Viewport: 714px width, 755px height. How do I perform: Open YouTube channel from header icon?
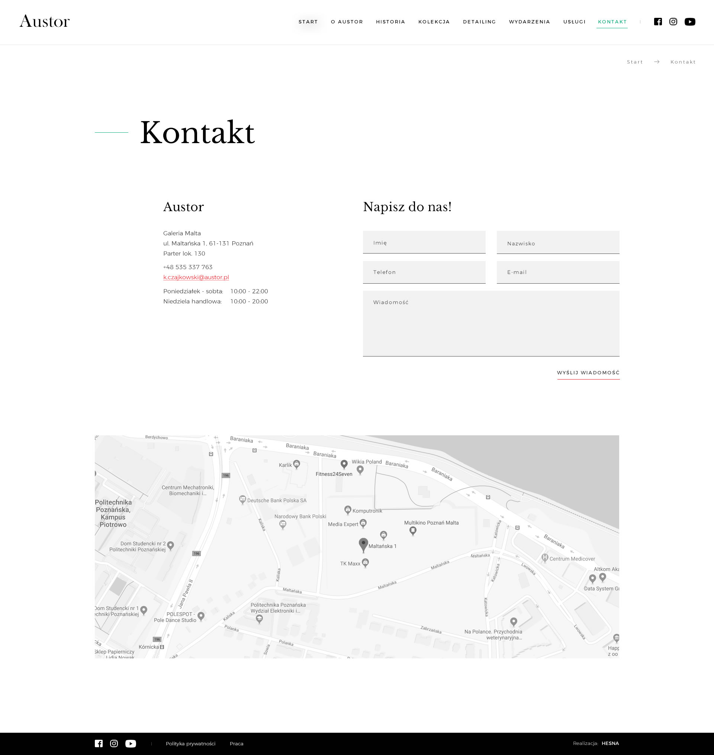click(689, 22)
